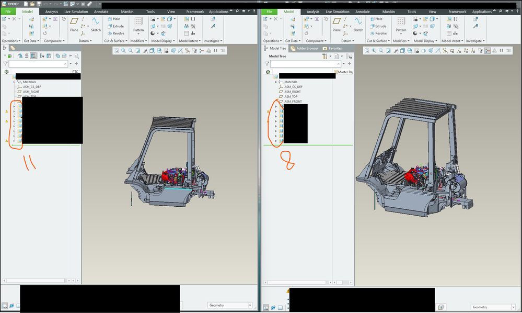Click Regenerate icon in right window Operations group
The width and height of the screenshot is (522, 313).
[265, 19]
